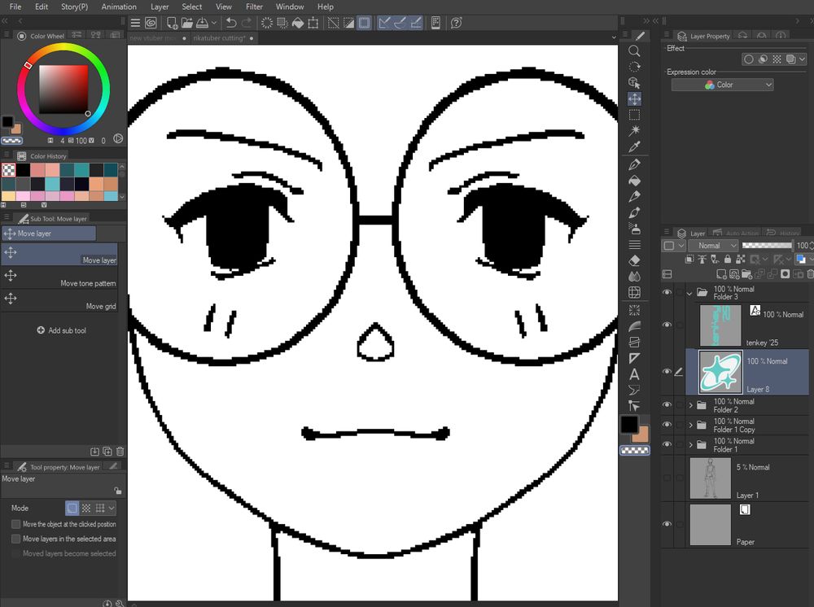This screenshot has height=607, width=814.
Task: Select the Move grid sub tool
Action: (x=59, y=300)
